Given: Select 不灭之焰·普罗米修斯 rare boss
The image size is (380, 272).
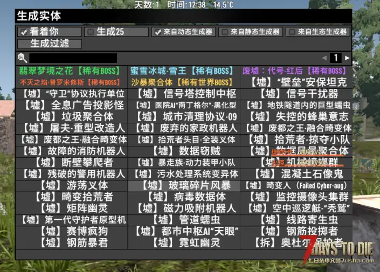Looking at the screenshot, I should click(x=70, y=82).
